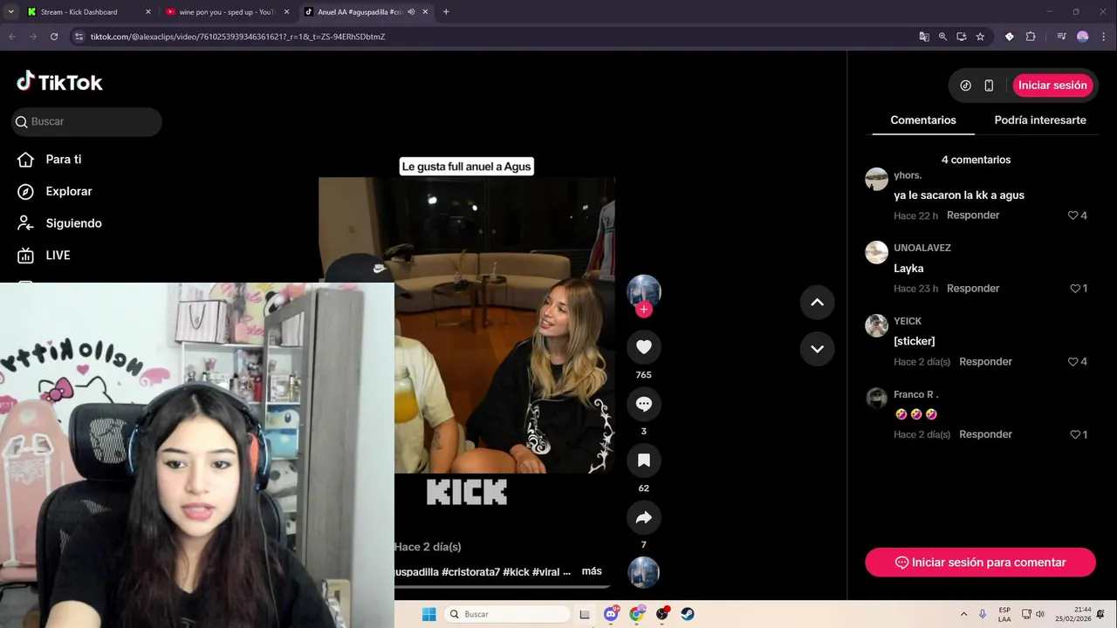Click the TikTok logo

[x=59, y=82]
